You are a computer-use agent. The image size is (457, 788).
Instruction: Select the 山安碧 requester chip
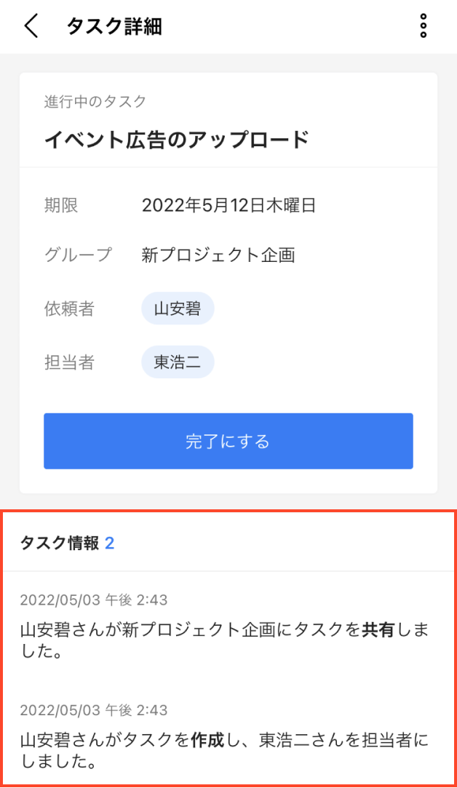point(178,309)
